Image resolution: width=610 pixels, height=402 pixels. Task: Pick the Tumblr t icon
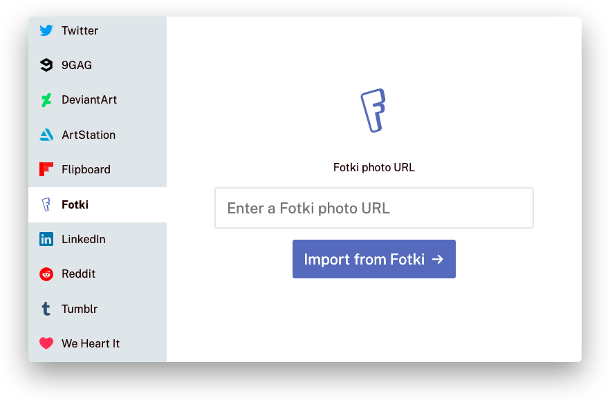tap(46, 309)
